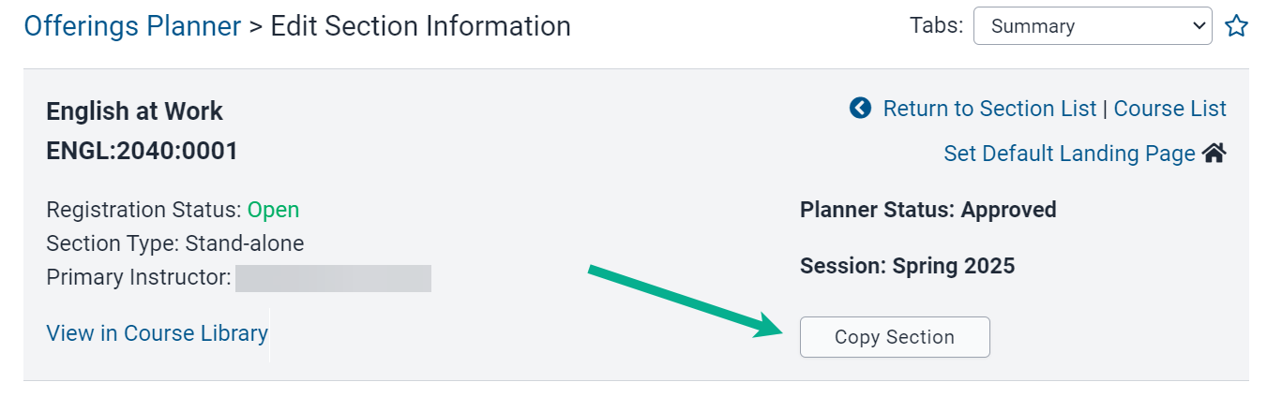This screenshot has height=397, width=1267.
Task: Click the Planner Status: Approved text
Action: (928, 210)
